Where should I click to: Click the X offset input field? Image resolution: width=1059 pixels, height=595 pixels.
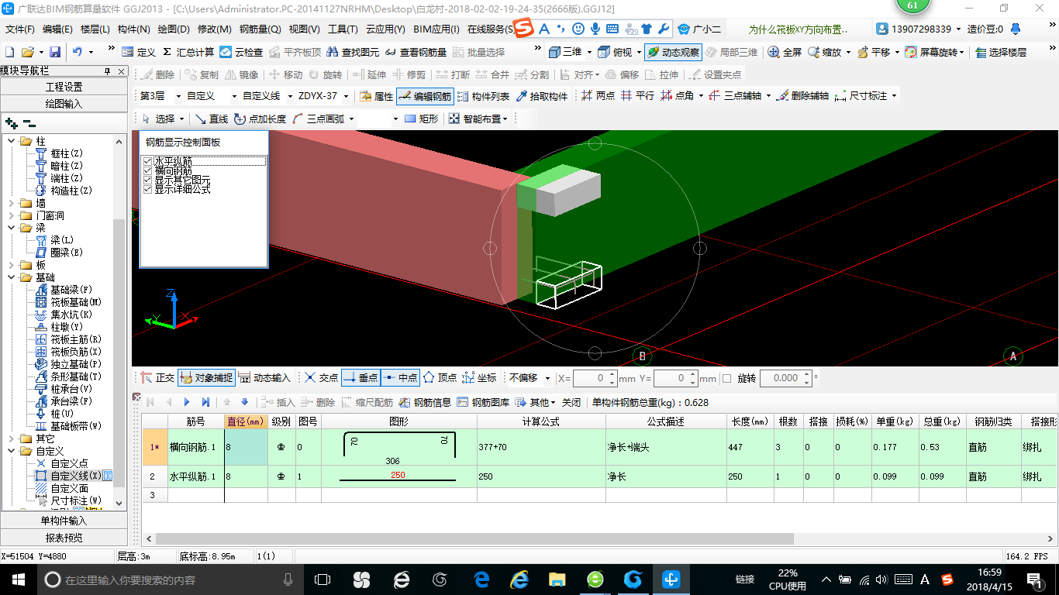pos(590,378)
